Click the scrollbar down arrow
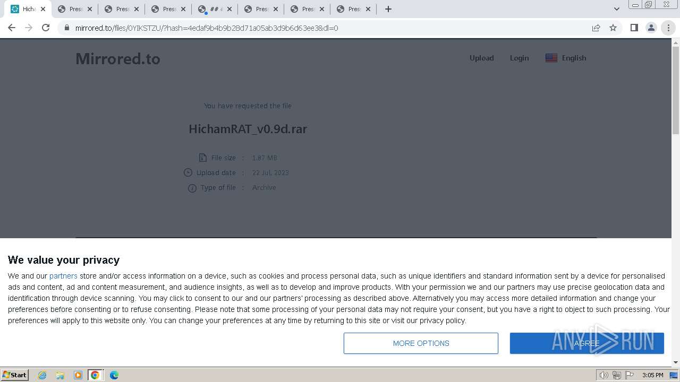 coord(676,362)
